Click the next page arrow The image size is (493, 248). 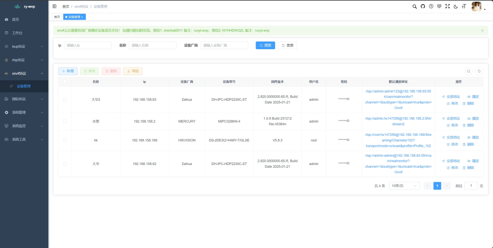tap(447, 186)
